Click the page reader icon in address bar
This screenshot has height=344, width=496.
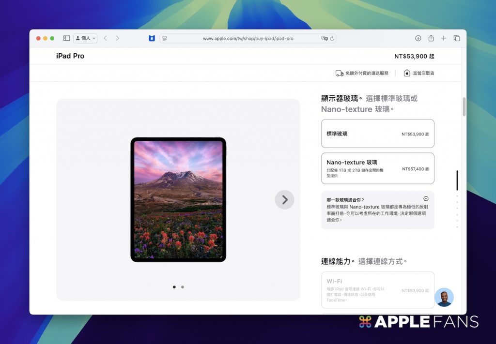pyautogui.click(x=165, y=38)
